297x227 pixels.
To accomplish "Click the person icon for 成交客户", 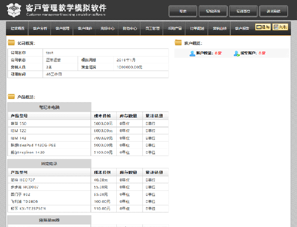I will pyautogui.click(x=236, y=53).
